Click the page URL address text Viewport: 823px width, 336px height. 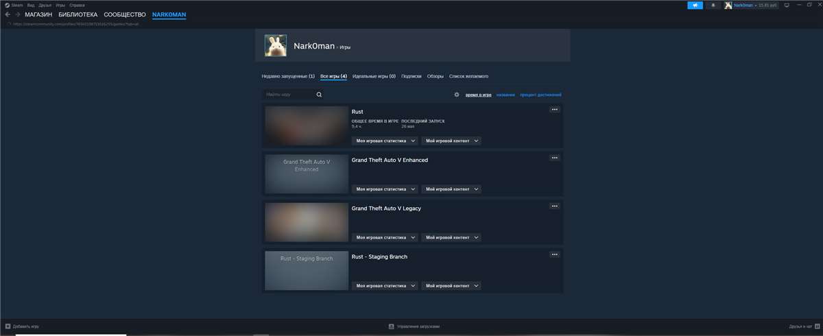click(75, 23)
